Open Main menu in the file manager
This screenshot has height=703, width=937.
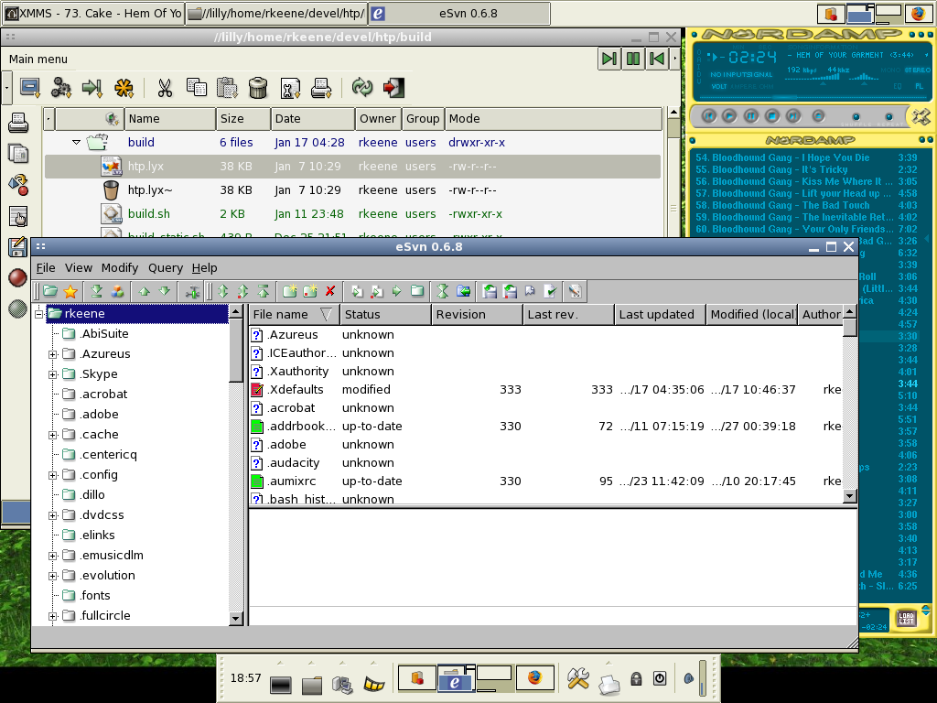[38, 59]
